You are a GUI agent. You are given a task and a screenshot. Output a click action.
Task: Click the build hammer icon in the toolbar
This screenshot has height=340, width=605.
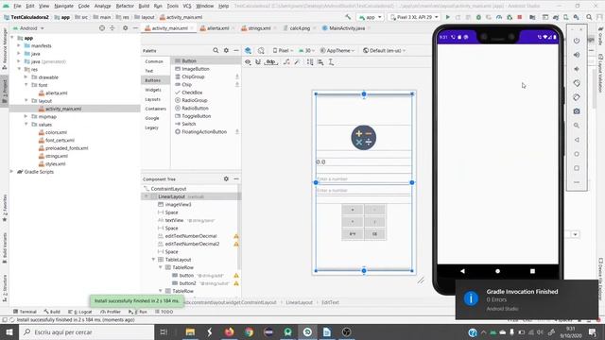click(x=348, y=17)
